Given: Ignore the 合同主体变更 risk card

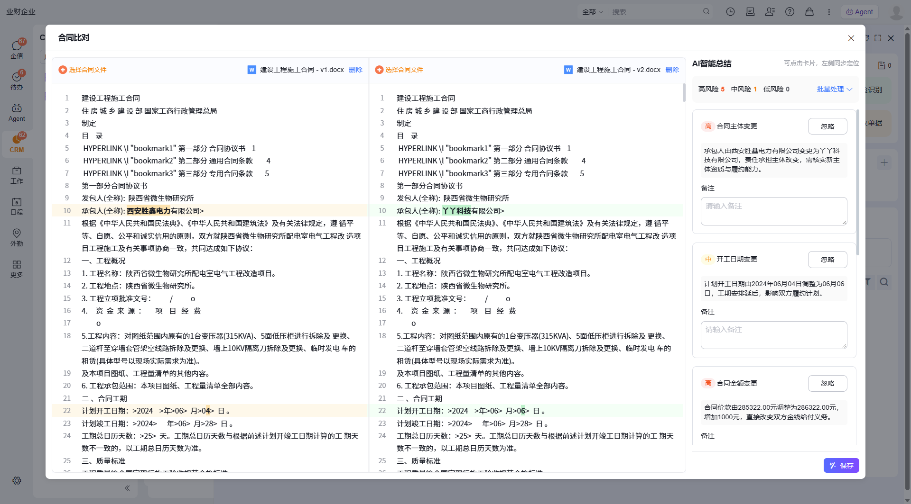Looking at the screenshot, I should 827,126.
